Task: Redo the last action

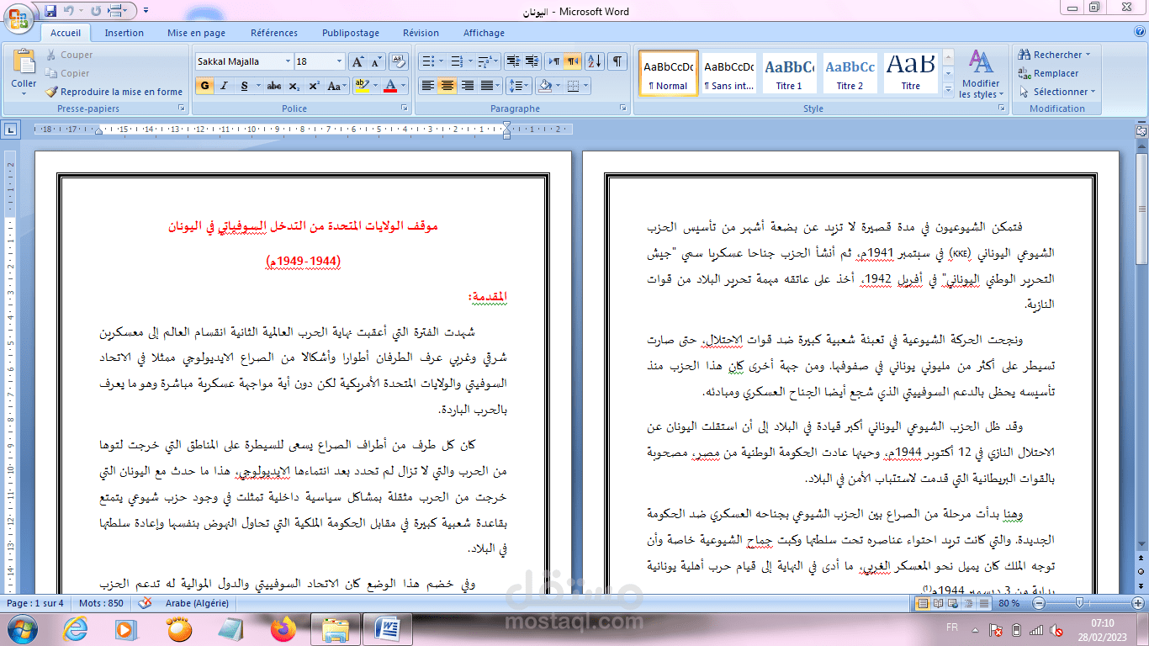Action: (x=95, y=11)
